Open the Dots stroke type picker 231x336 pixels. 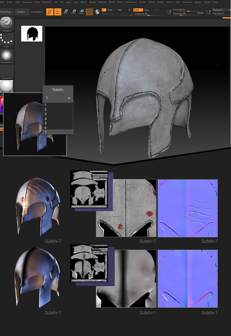[x=6, y=39]
